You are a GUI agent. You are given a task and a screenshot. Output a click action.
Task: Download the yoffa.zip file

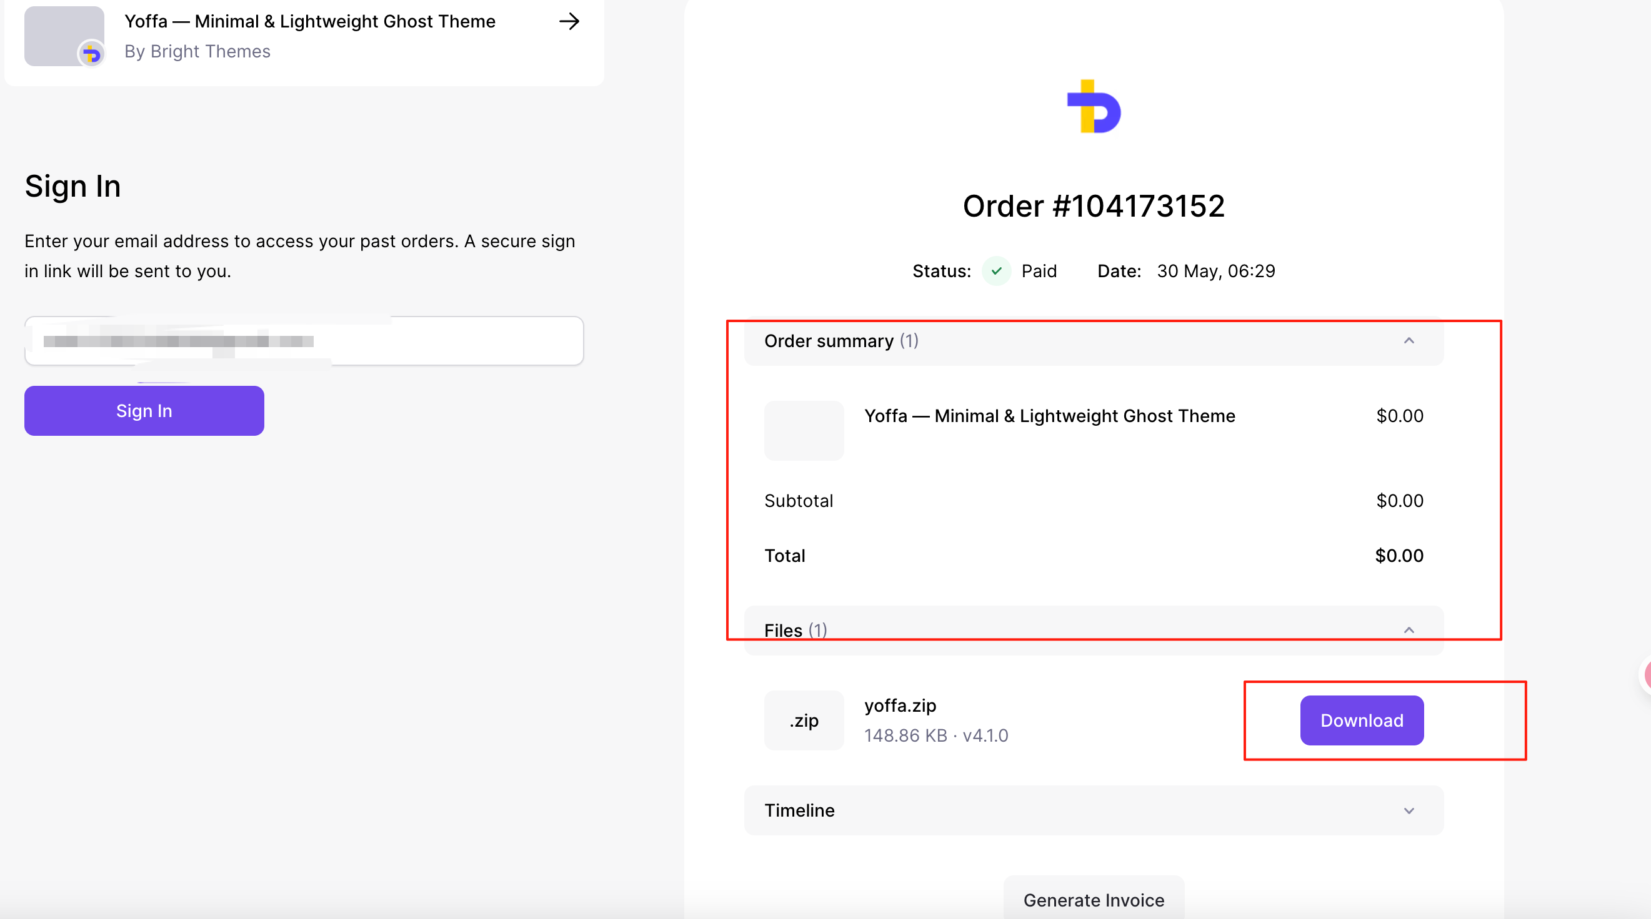(x=1362, y=720)
